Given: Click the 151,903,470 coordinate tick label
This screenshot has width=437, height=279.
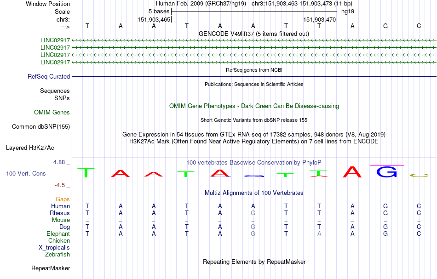Looking at the screenshot, I should click(319, 19).
